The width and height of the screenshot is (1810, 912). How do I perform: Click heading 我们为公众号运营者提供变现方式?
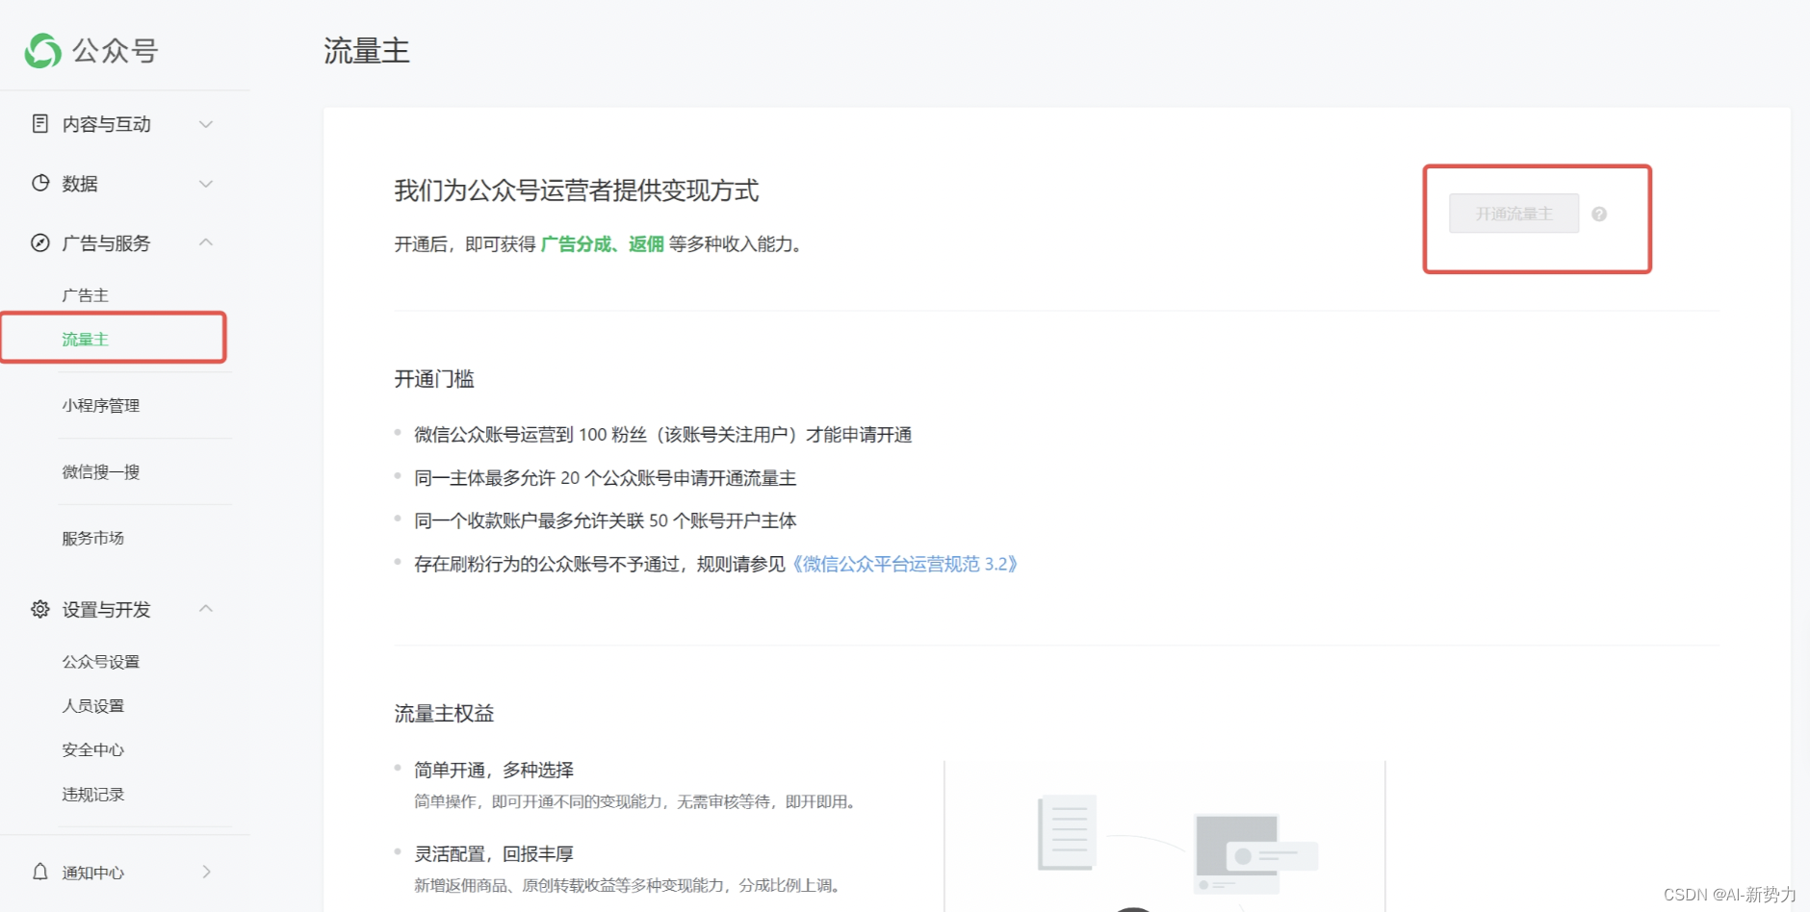tap(577, 190)
